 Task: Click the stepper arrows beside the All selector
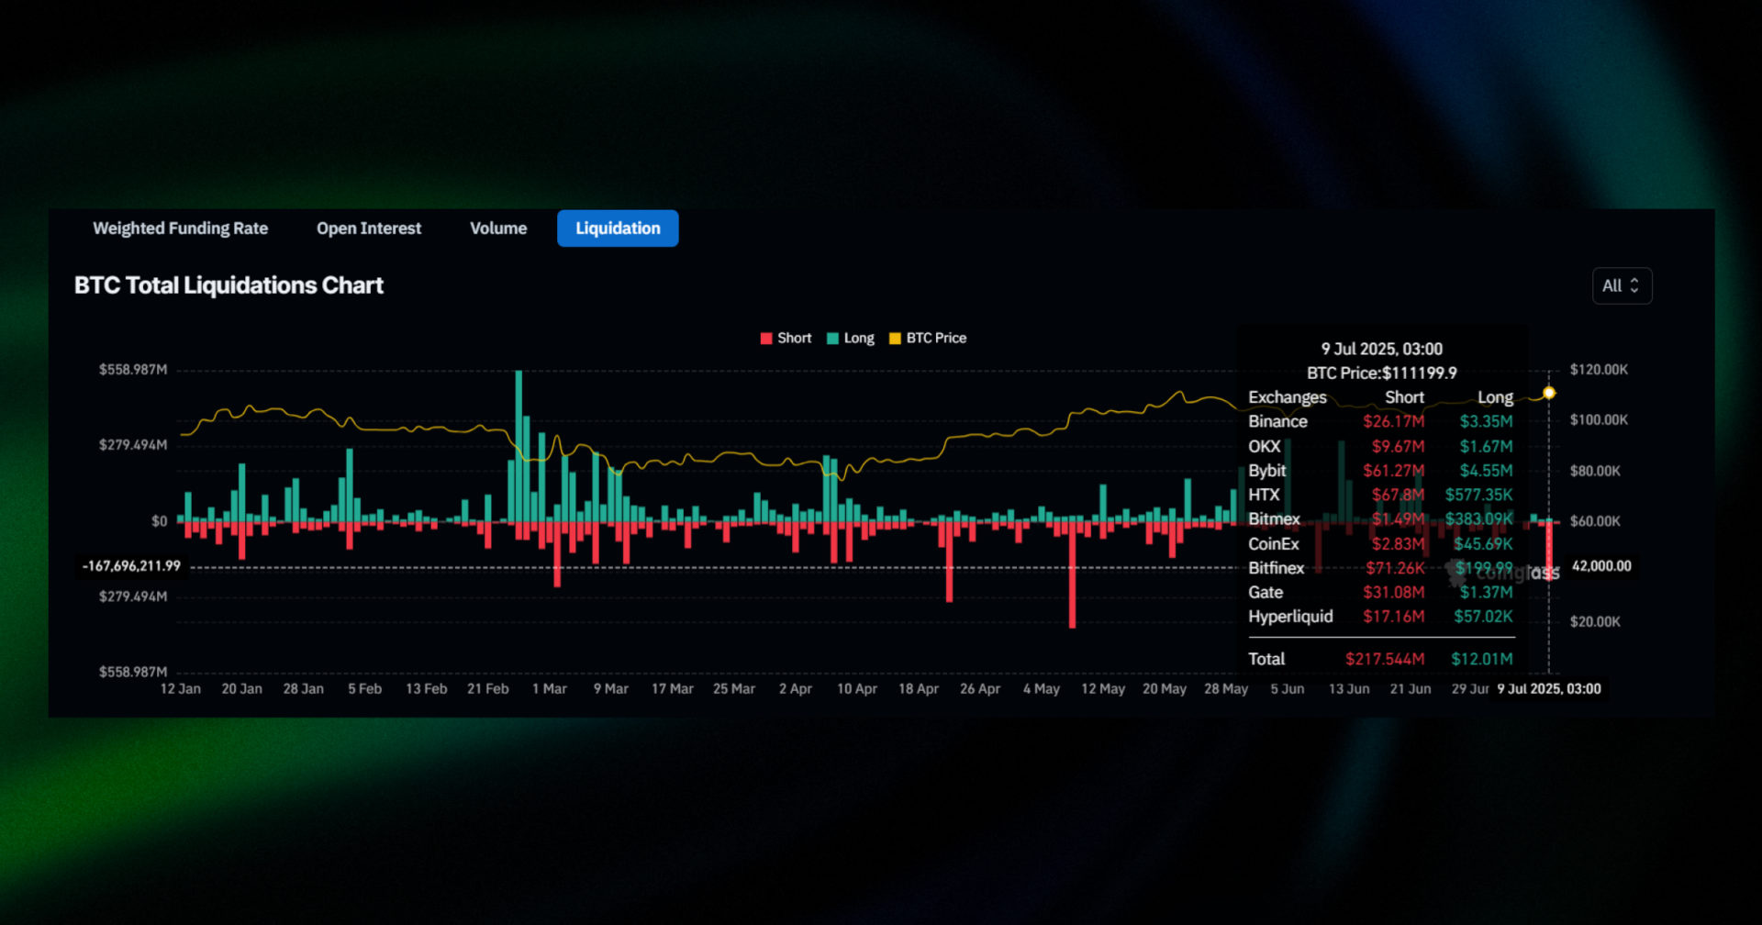(x=1635, y=285)
